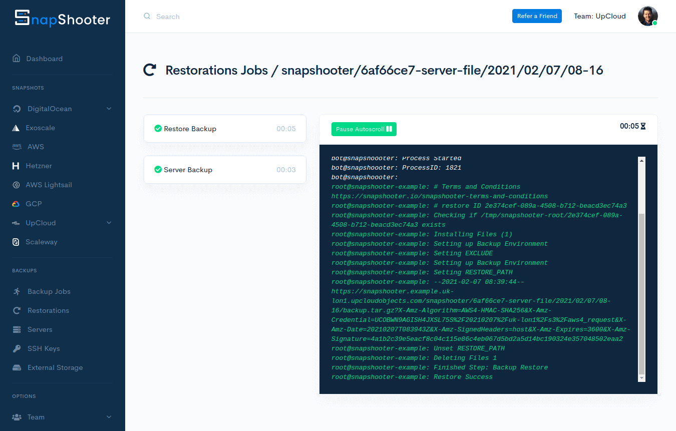Viewport: 676px width, 431px height.
Task: Open the snapshooter terms and conditions link
Action: (439, 196)
